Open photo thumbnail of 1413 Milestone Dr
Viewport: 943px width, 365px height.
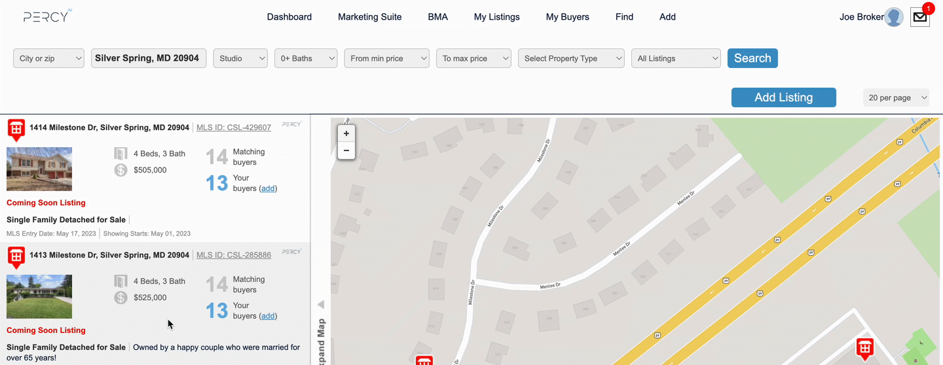tap(39, 296)
